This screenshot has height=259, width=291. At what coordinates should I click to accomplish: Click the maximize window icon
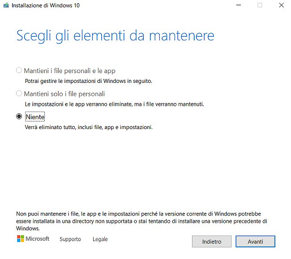(260, 5)
